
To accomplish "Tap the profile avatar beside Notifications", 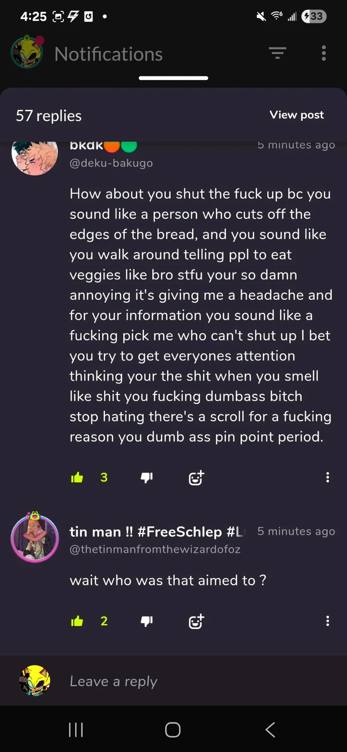I will tap(27, 52).
